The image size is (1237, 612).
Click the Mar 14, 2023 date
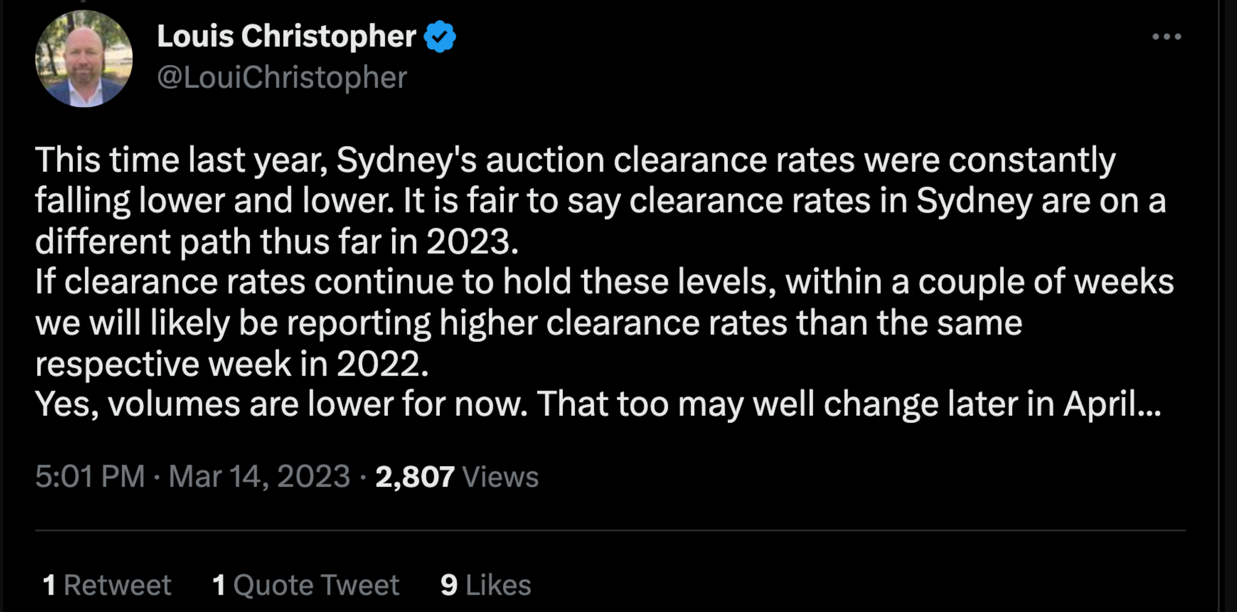click(259, 476)
